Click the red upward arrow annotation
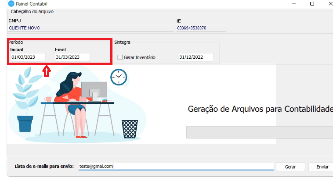This screenshot has height=177, width=333. 47,71
